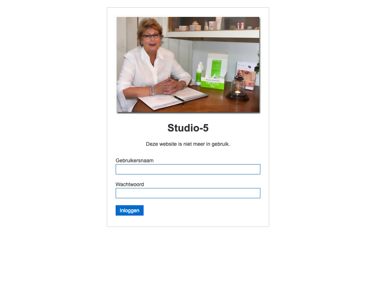Image resolution: width=376 pixels, height=282 pixels.
Task: Click the blue Inloggen button
Action: pyautogui.click(x=130, y=210)
